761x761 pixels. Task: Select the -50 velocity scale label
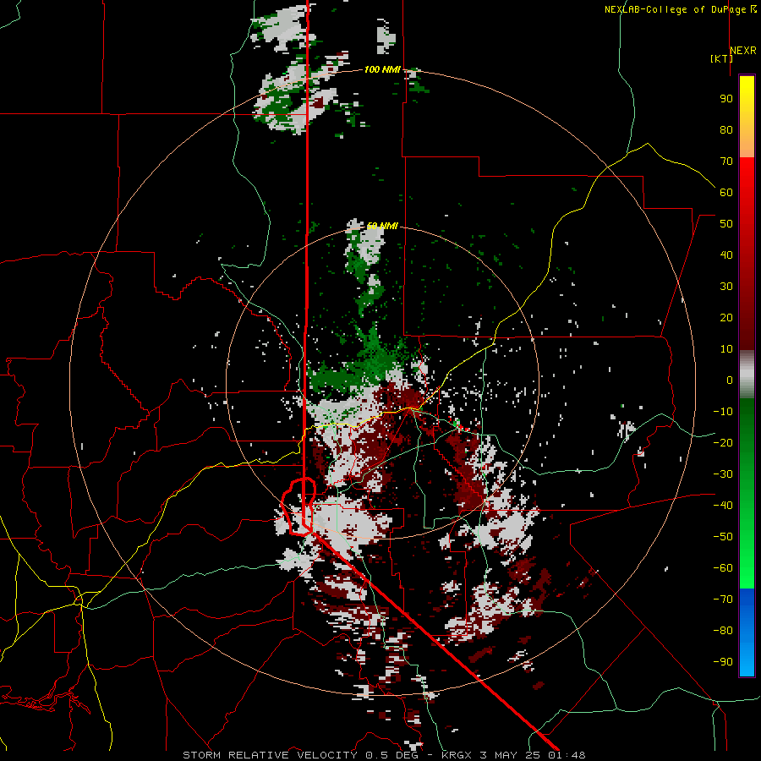coord(723,536)
